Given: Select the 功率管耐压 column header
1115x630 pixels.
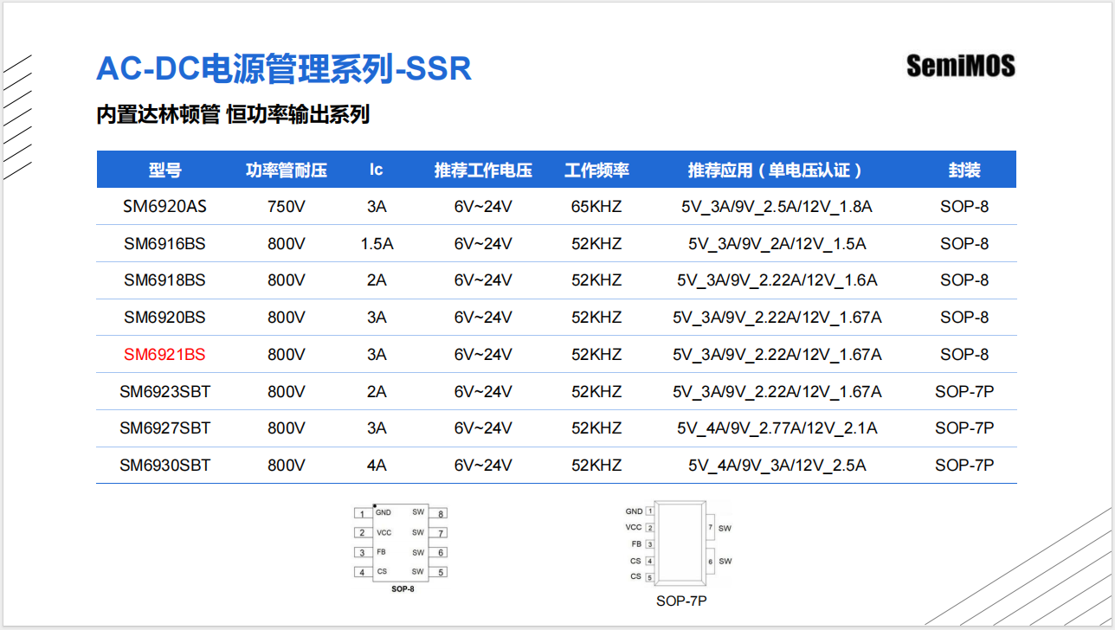Looking at the screenshot, I should point(287,170).
